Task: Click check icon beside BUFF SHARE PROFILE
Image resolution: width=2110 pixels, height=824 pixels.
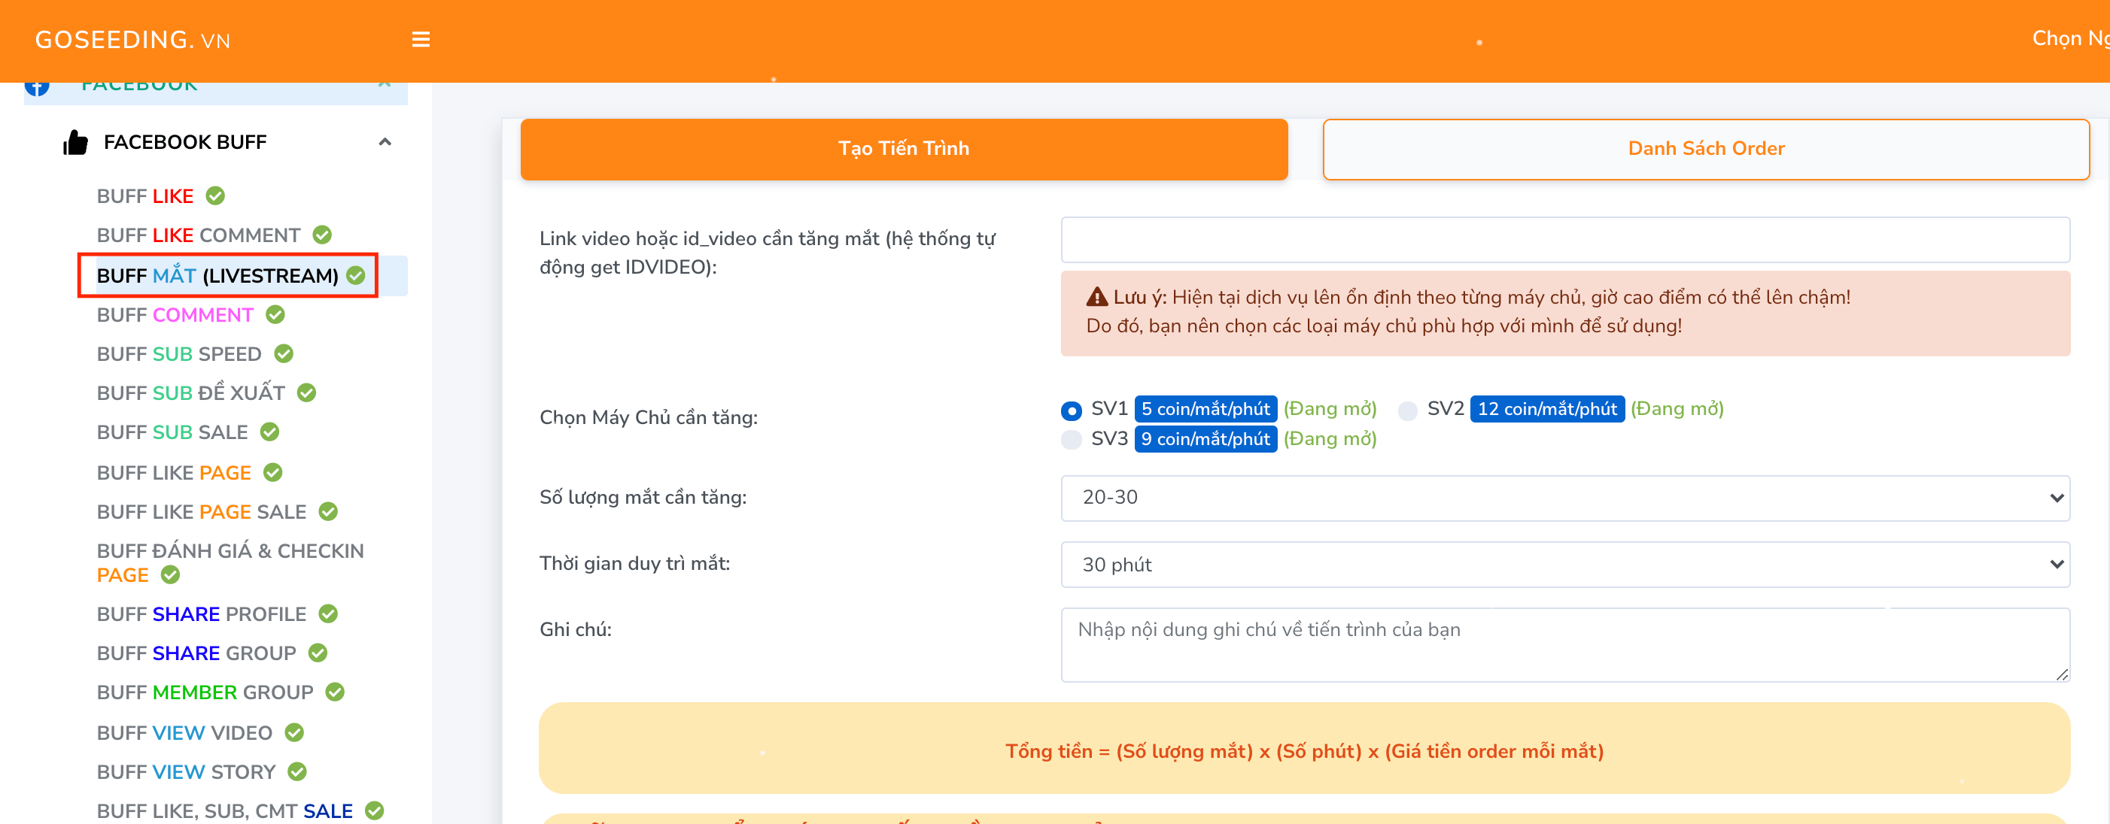Action: coord(327,613)
